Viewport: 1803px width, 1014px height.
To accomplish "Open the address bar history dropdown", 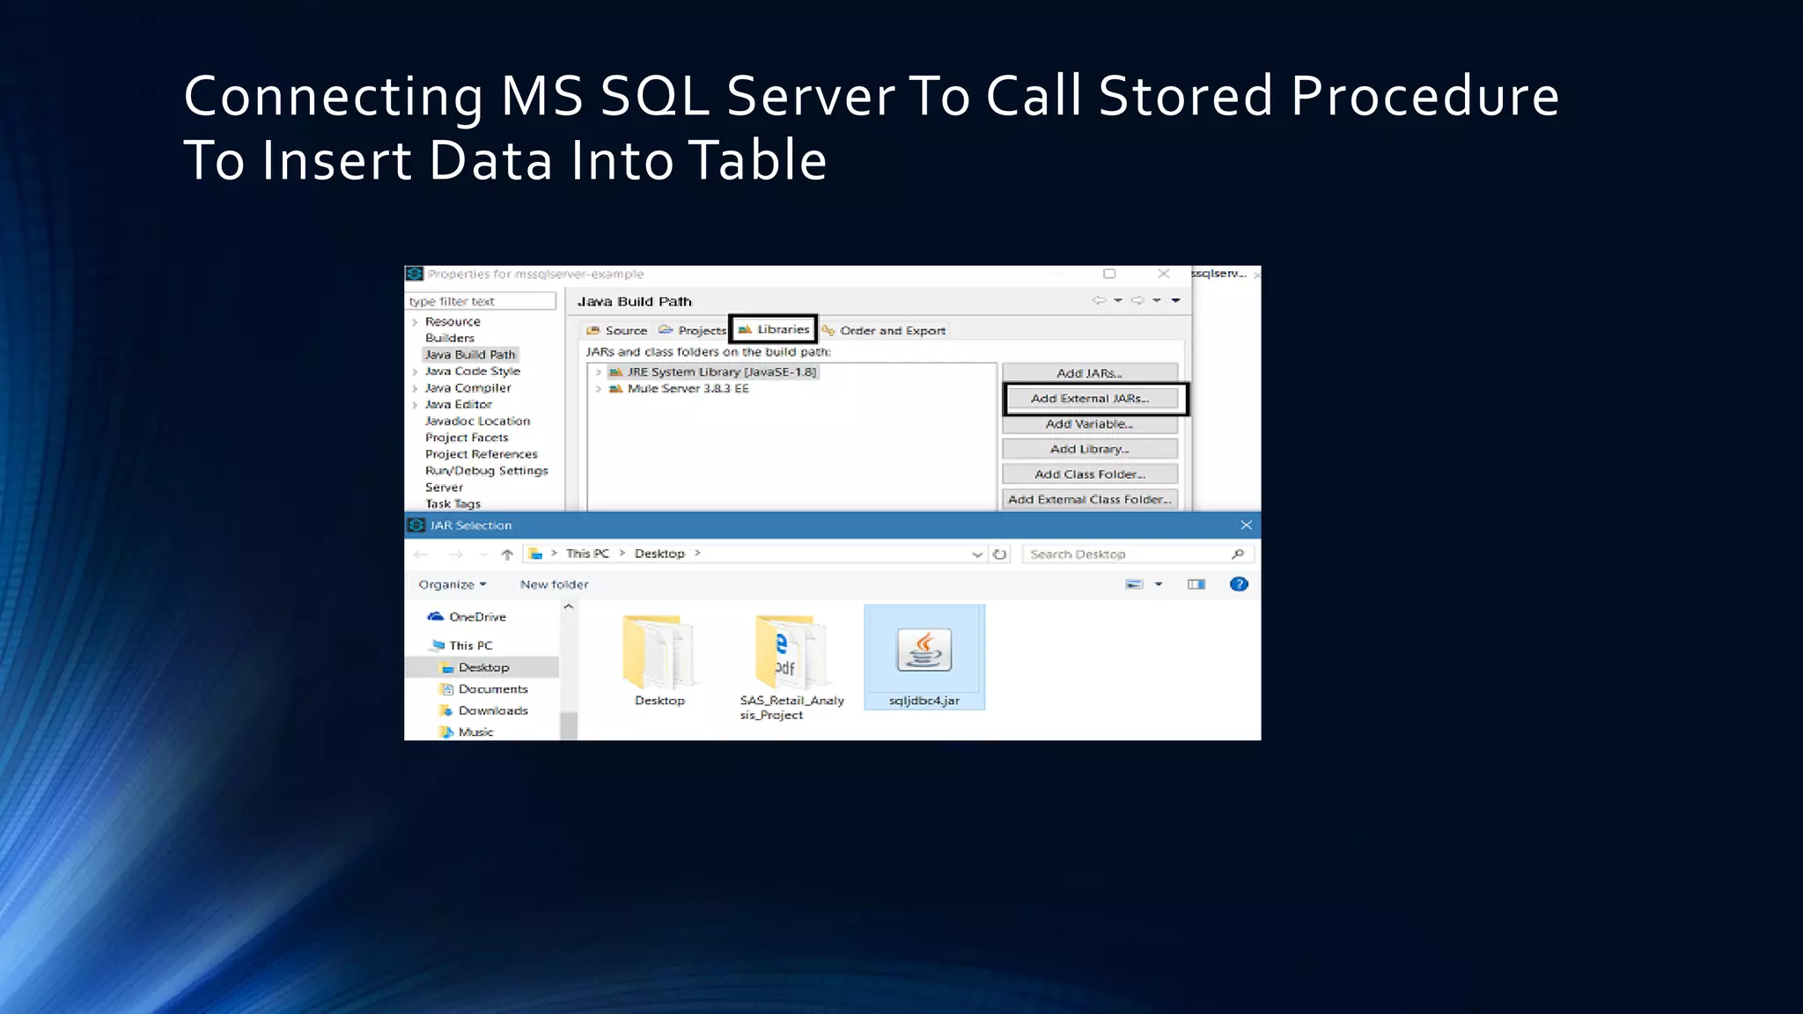I will (x=976, y=555).
